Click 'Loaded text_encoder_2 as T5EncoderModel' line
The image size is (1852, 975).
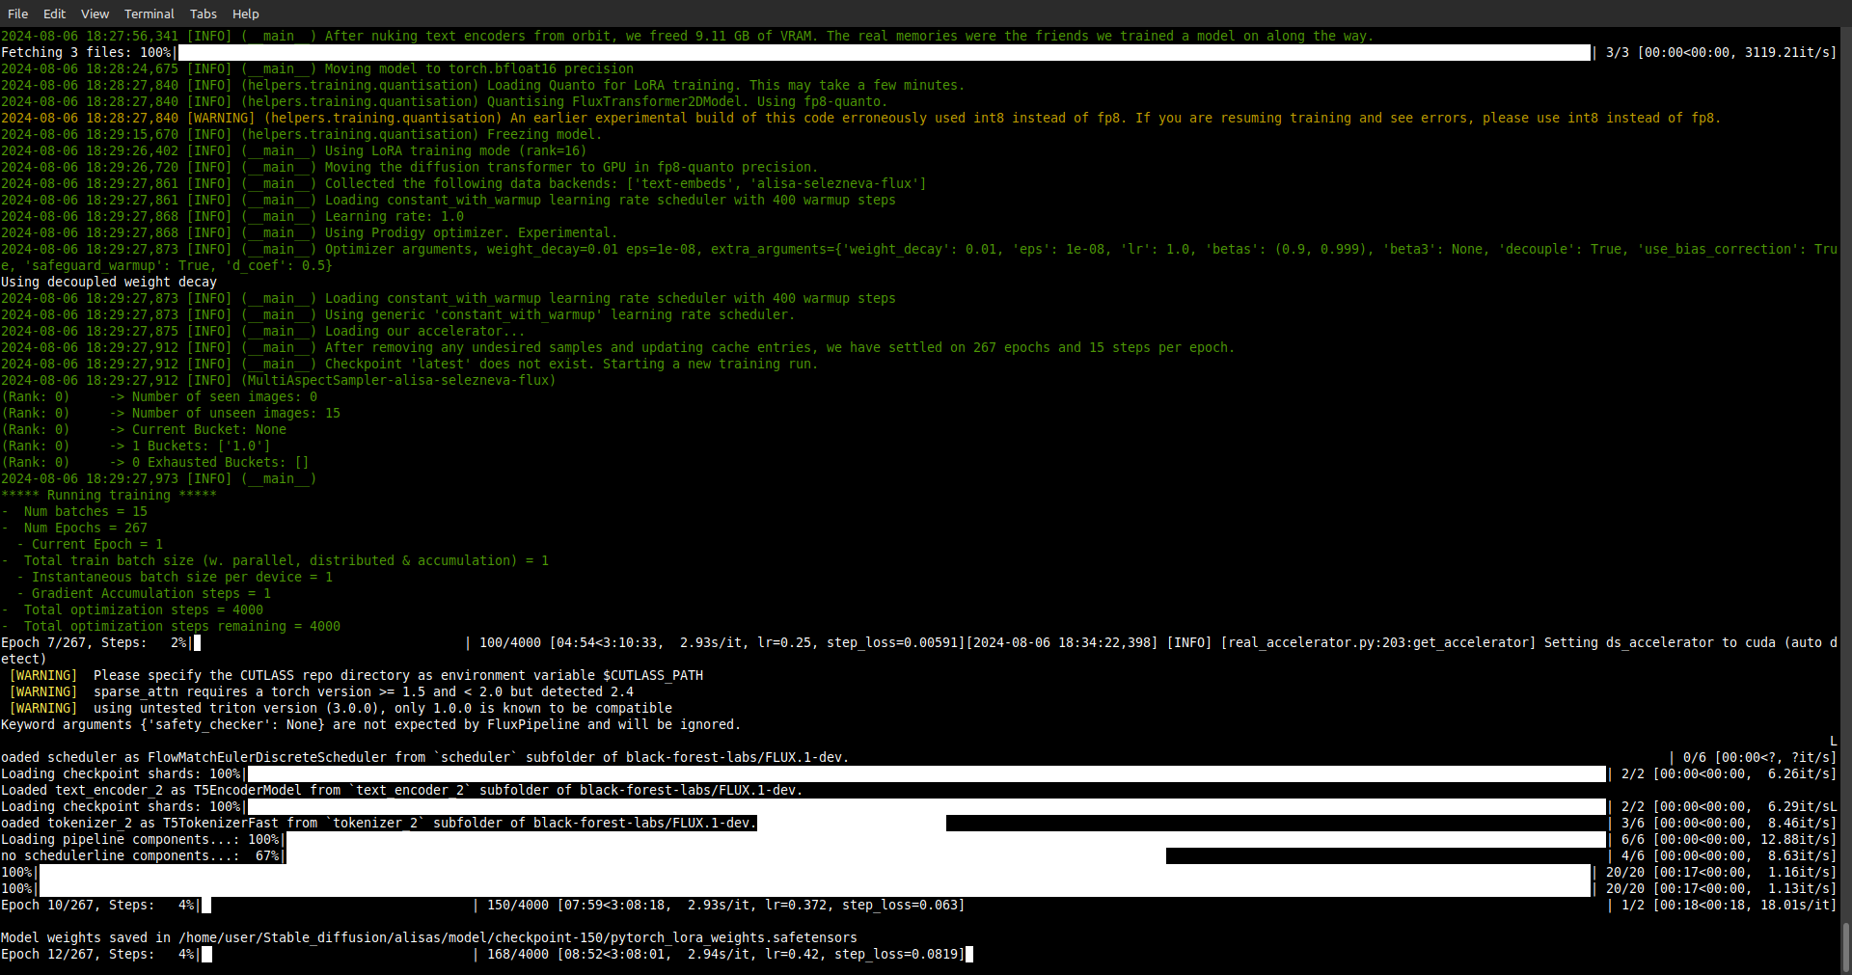click(x=402, y=790)
